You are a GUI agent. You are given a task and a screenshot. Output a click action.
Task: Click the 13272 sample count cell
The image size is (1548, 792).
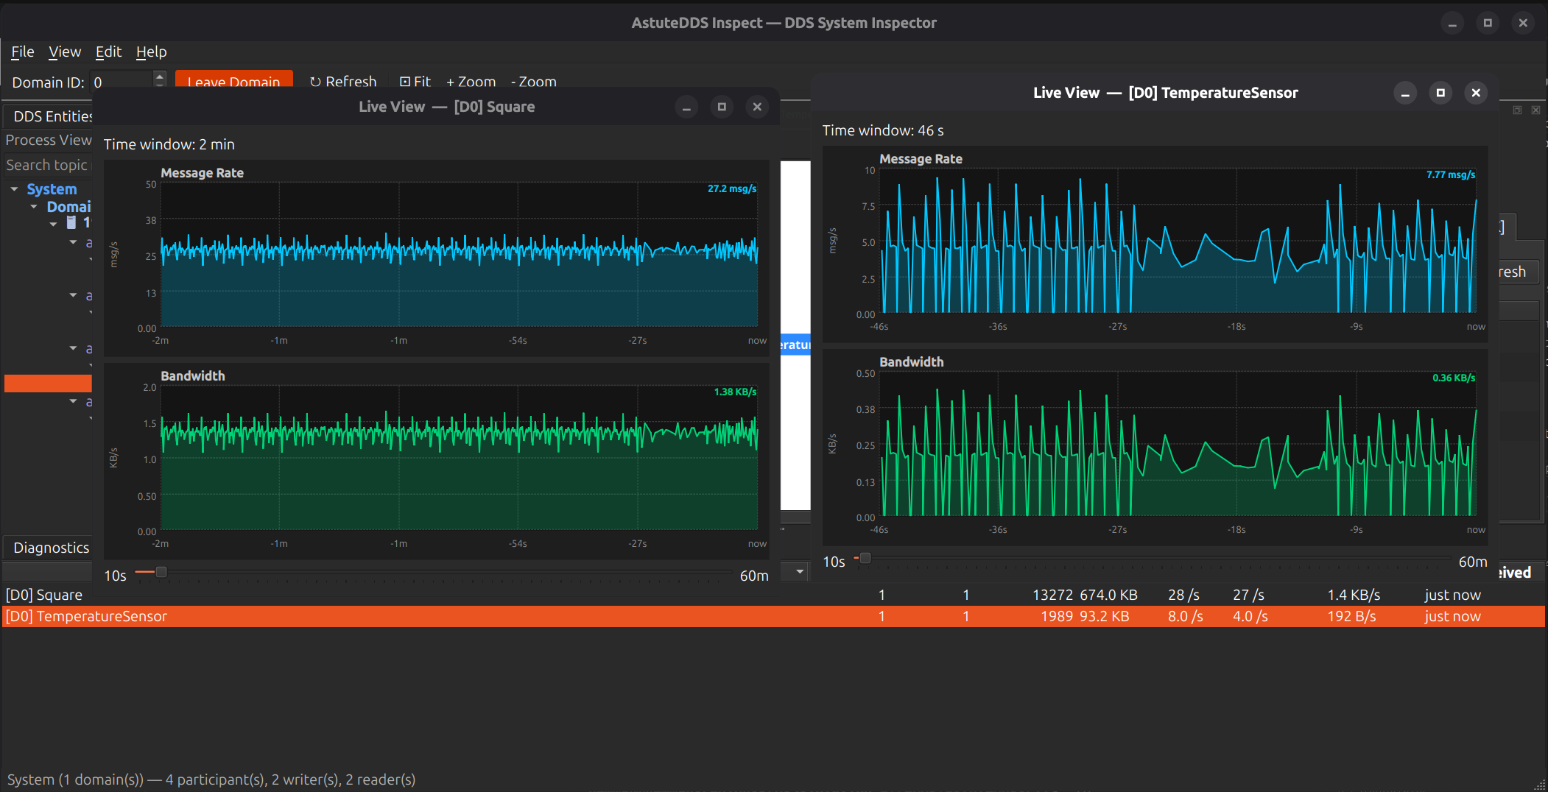click(1052, 595)
